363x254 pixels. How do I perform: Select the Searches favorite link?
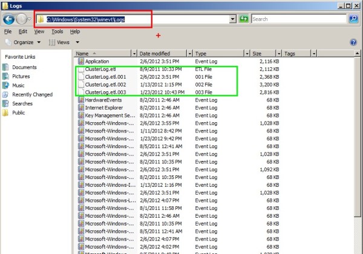point(22,103)
